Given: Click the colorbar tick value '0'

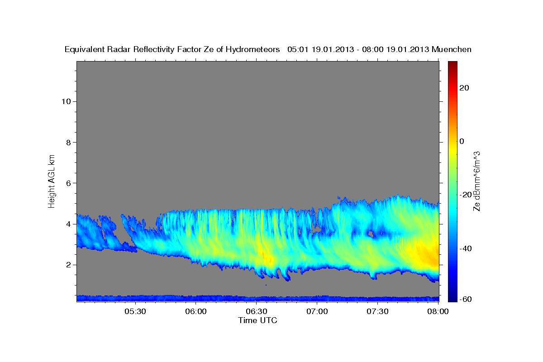Looking at the screenshot, I should pos(462,141).
